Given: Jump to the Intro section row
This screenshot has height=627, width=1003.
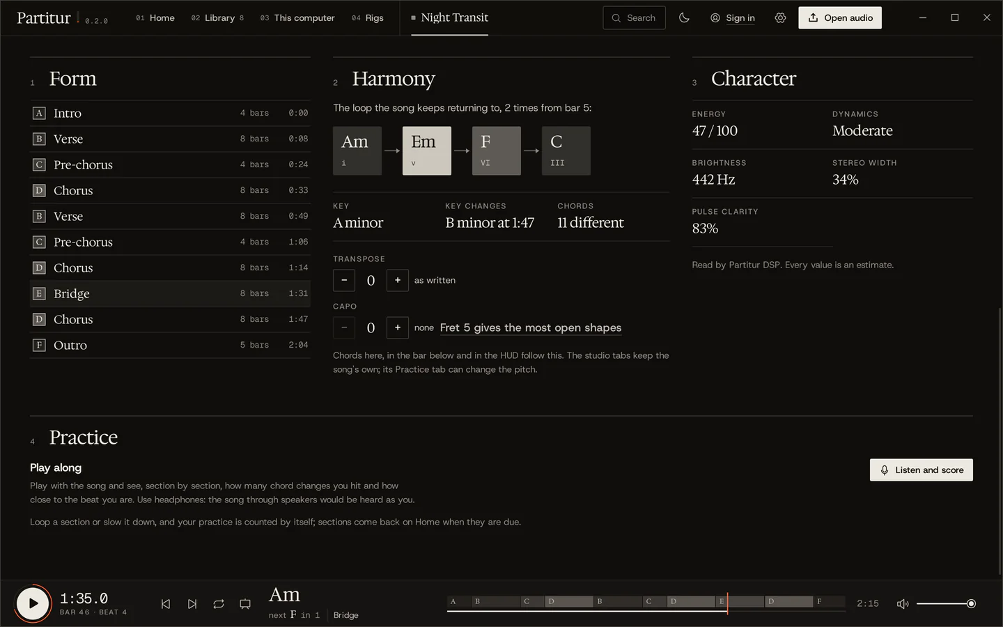Looking at the screenshot, I should point(170,113).
